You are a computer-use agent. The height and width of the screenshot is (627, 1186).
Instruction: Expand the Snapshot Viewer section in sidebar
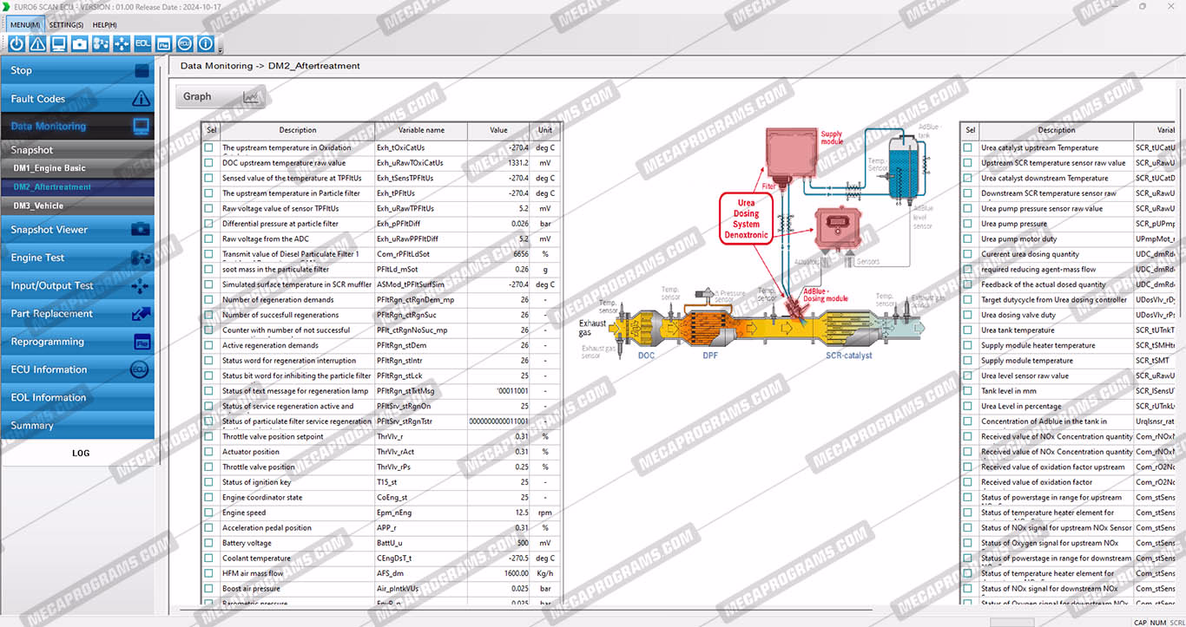point(78,230)
